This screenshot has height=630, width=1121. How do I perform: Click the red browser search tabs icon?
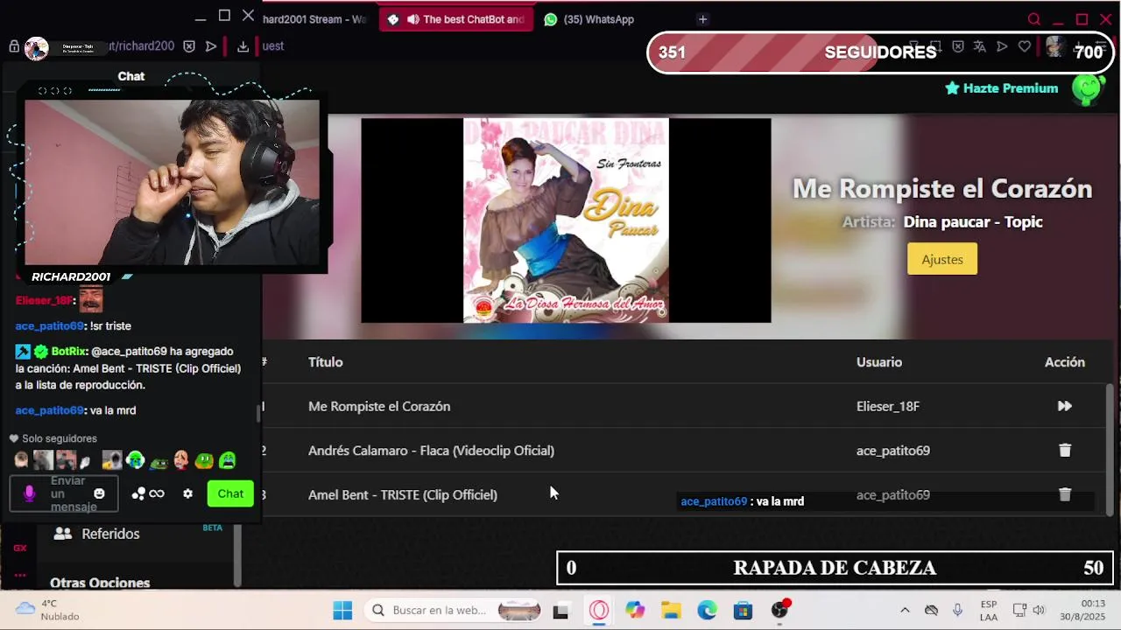tap(1034, 19)
